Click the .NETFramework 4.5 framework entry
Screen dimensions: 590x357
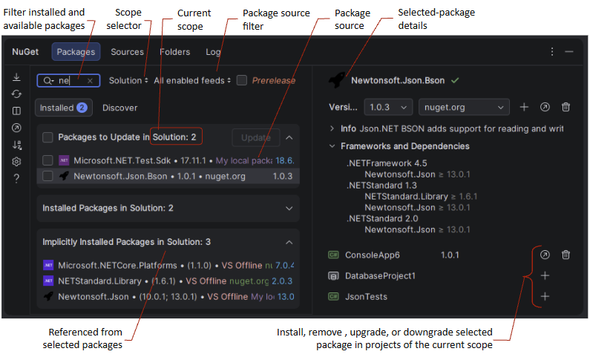(x=387, y=163)
